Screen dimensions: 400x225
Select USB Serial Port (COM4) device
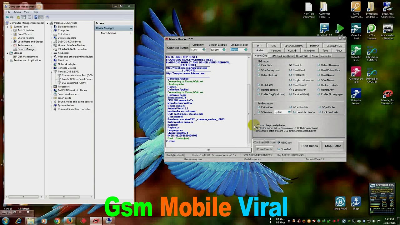click(74, 83)
